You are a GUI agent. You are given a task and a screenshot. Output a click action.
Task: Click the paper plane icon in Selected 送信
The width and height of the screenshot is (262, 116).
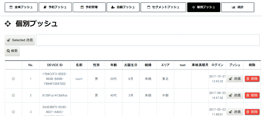[9, 40]
